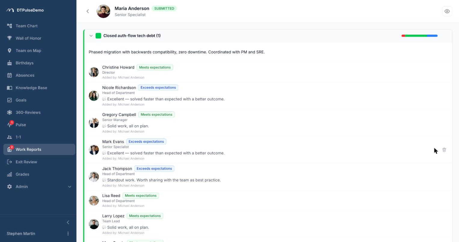The width and height of the screenshot is (459, 242).
Task: Click Lisa Reed's Meets expectations badge
Action: click(x=141, y=196)
